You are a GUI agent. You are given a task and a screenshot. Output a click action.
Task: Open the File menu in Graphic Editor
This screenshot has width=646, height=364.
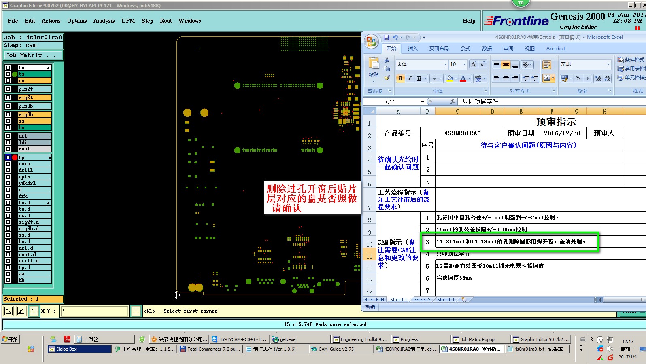click(x=13, y=21)
